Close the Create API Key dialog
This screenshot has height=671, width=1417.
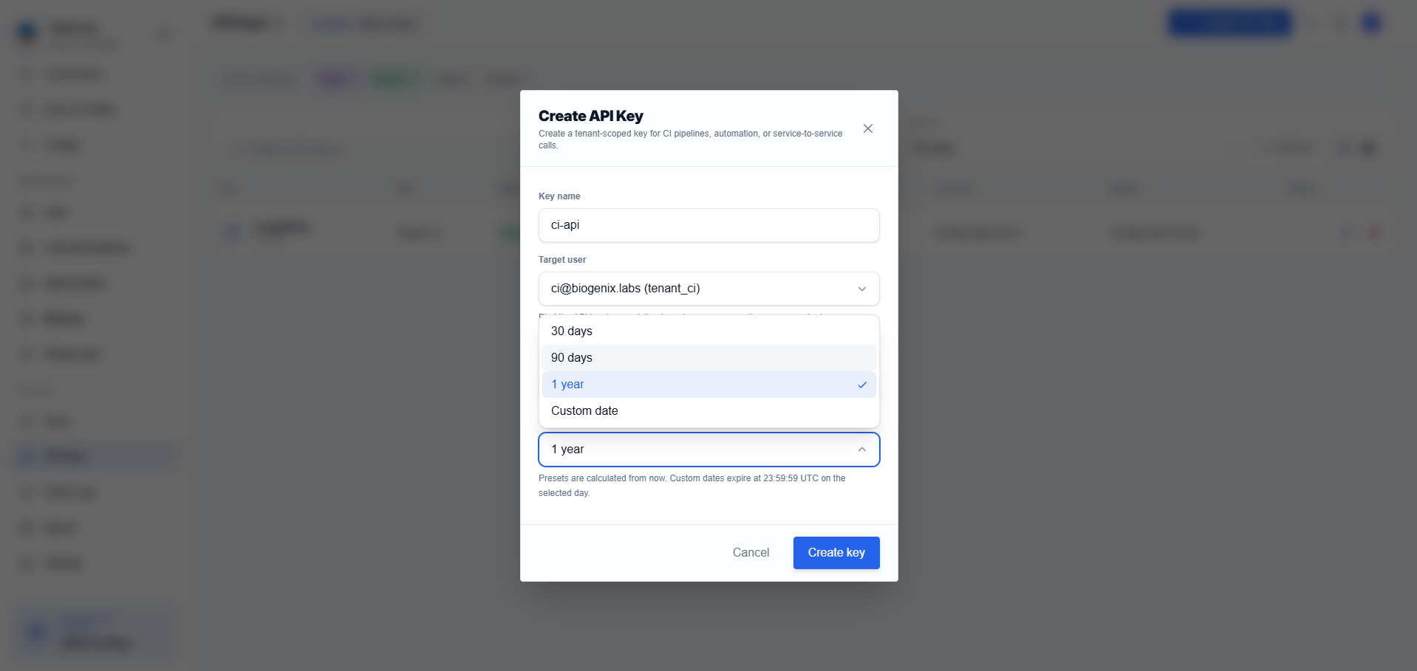[x=868, y=128]
